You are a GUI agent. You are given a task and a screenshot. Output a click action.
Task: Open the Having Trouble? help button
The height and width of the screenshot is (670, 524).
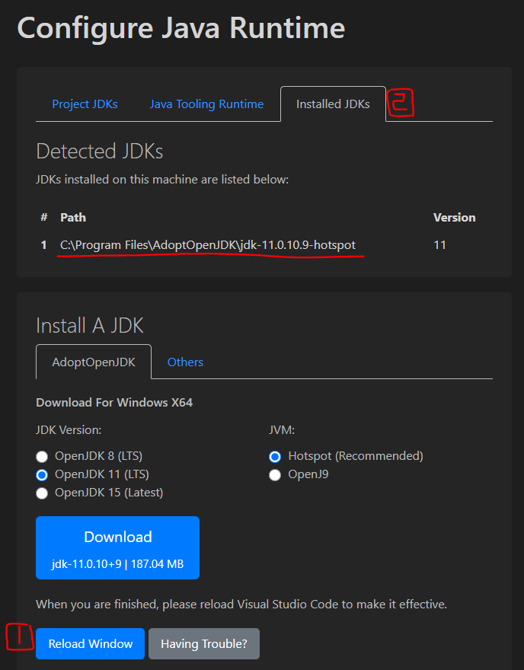(x=204, y=643)
